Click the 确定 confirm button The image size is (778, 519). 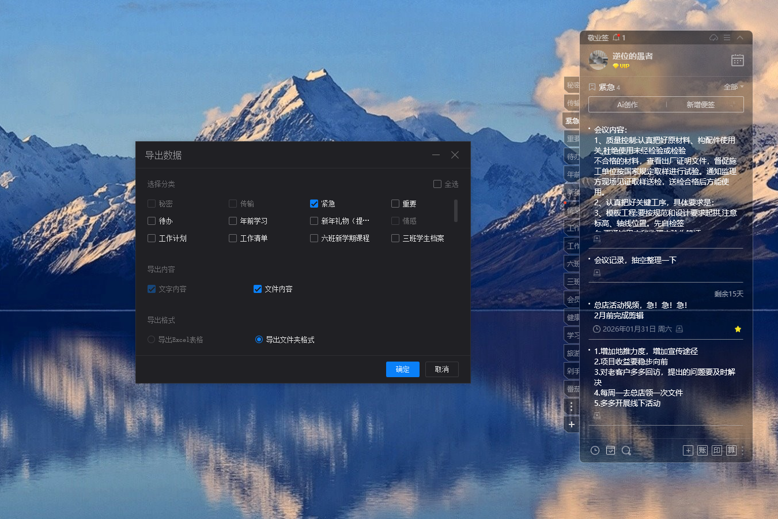pyautogui.click(x=402, y=369)
